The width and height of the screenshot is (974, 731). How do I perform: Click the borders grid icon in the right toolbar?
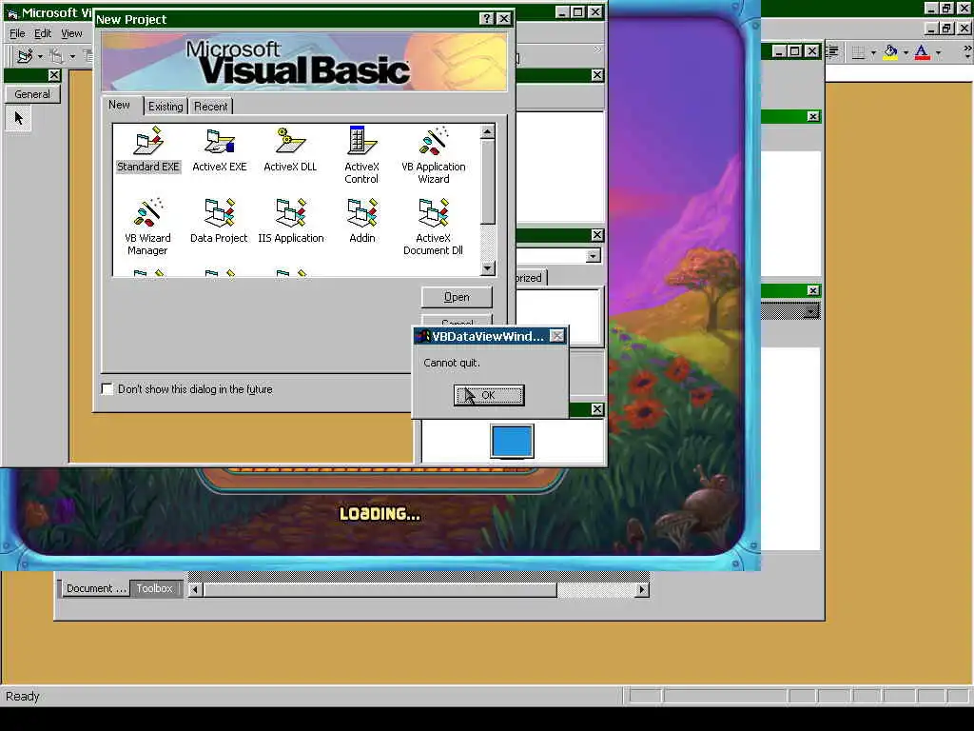tap(858, 53)
